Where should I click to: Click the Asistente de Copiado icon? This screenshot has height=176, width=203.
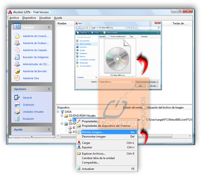[17, 50]
